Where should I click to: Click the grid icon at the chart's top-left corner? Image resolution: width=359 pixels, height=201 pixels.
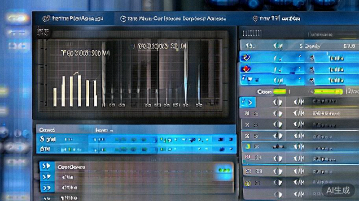tap(43, 32)
